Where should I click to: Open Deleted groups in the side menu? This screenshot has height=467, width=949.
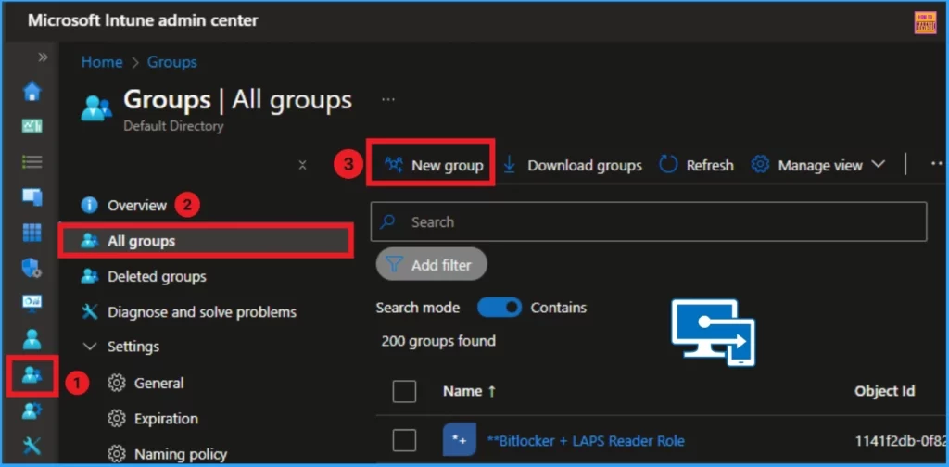[157, 276]
